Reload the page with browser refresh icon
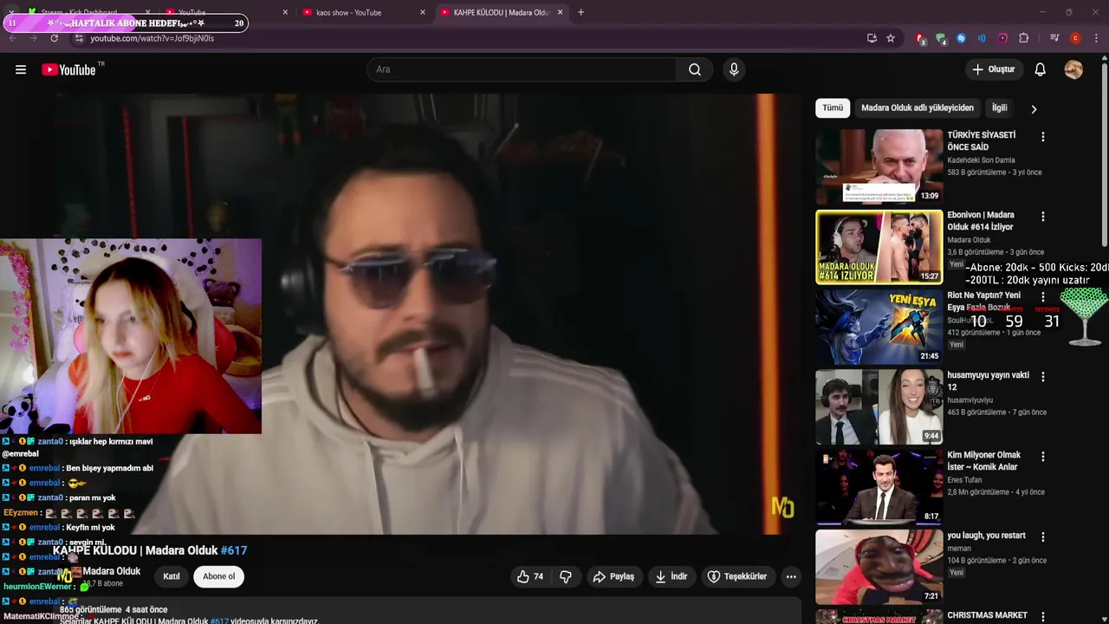Image resolution: width=1109 pixels, height=624 pixels. (54, 38)
